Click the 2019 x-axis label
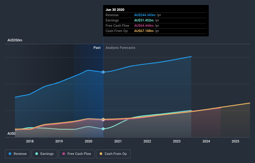This screenshot has width=255, height=163. coord(59,141)
